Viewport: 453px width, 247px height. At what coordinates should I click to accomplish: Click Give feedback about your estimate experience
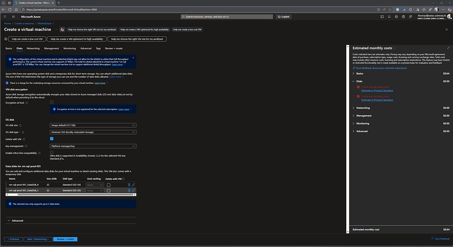(x=380, y=68)
